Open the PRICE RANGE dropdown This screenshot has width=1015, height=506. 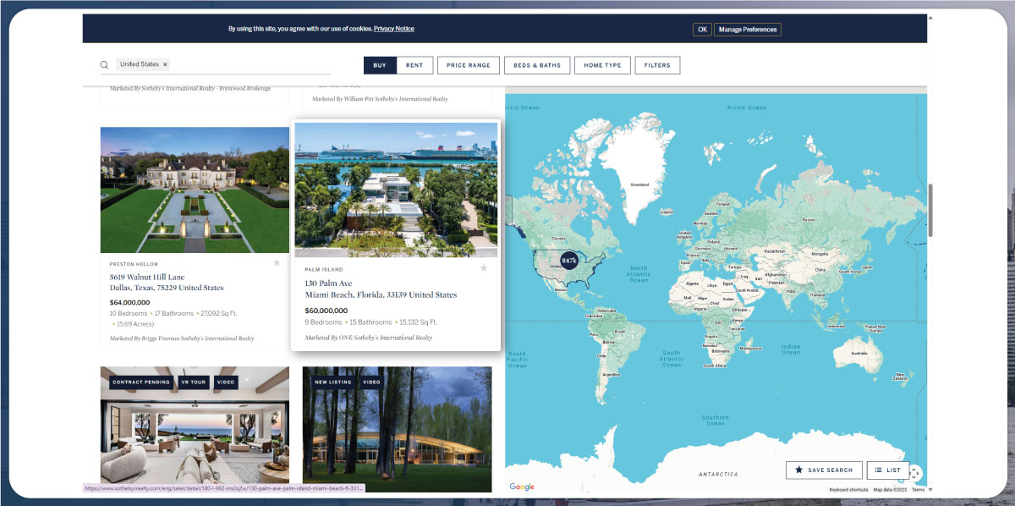click(x=469, y=65)
